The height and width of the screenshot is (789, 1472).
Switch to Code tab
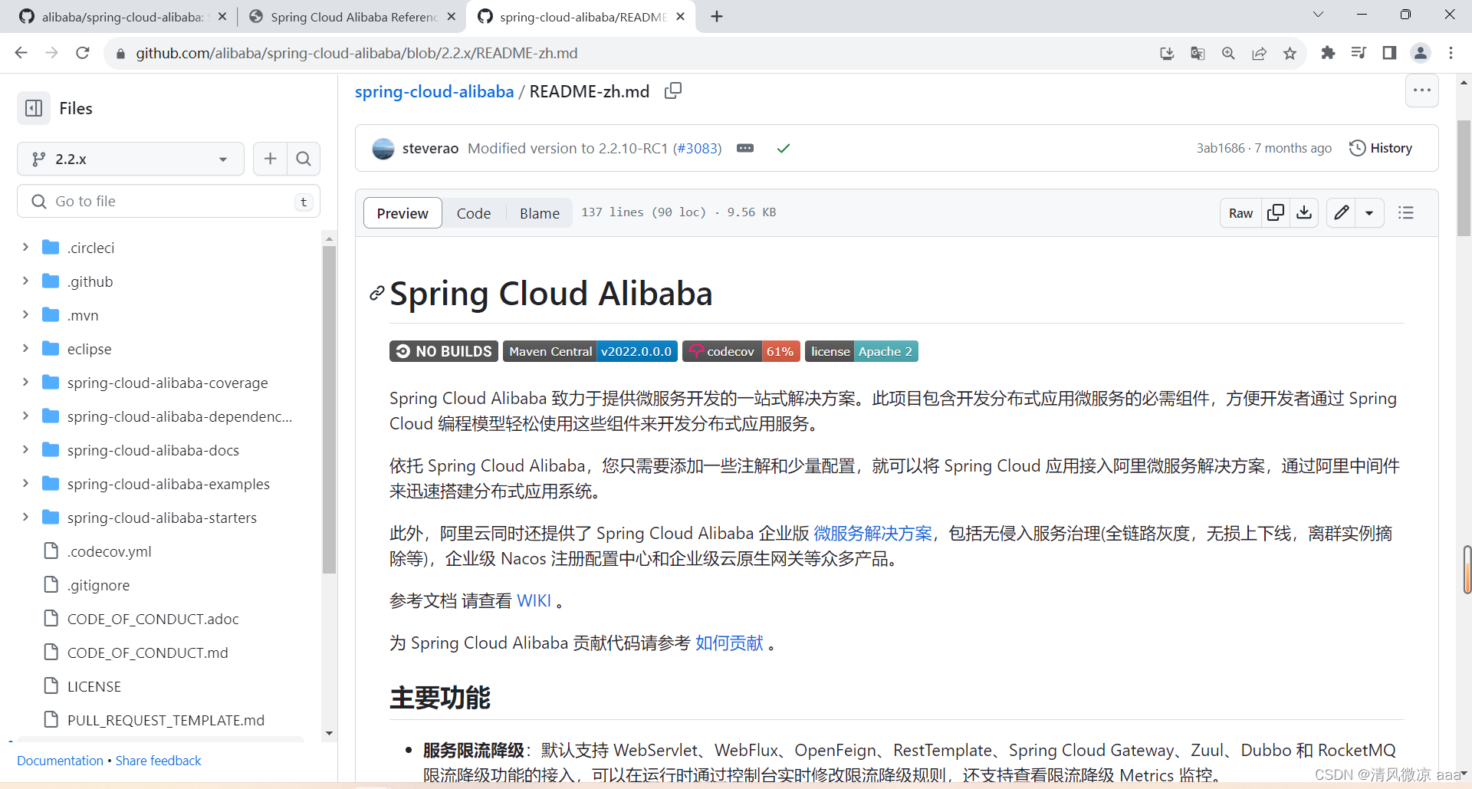click(474, 213)
